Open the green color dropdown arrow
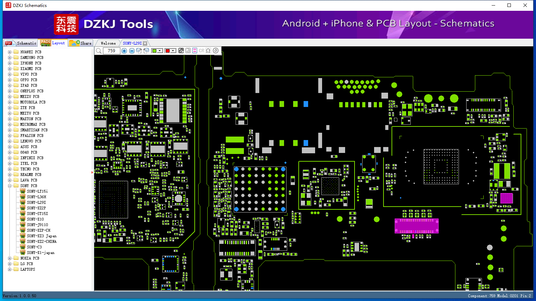The width and height of the screenshot is (536, 301). [x=160, y=51]
